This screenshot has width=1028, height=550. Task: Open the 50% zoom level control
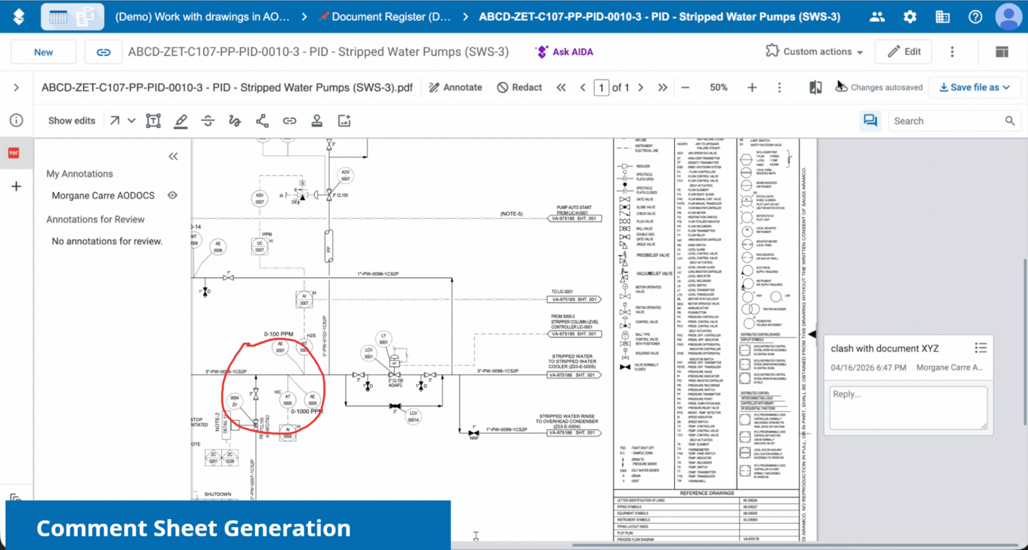click(718, 88)
